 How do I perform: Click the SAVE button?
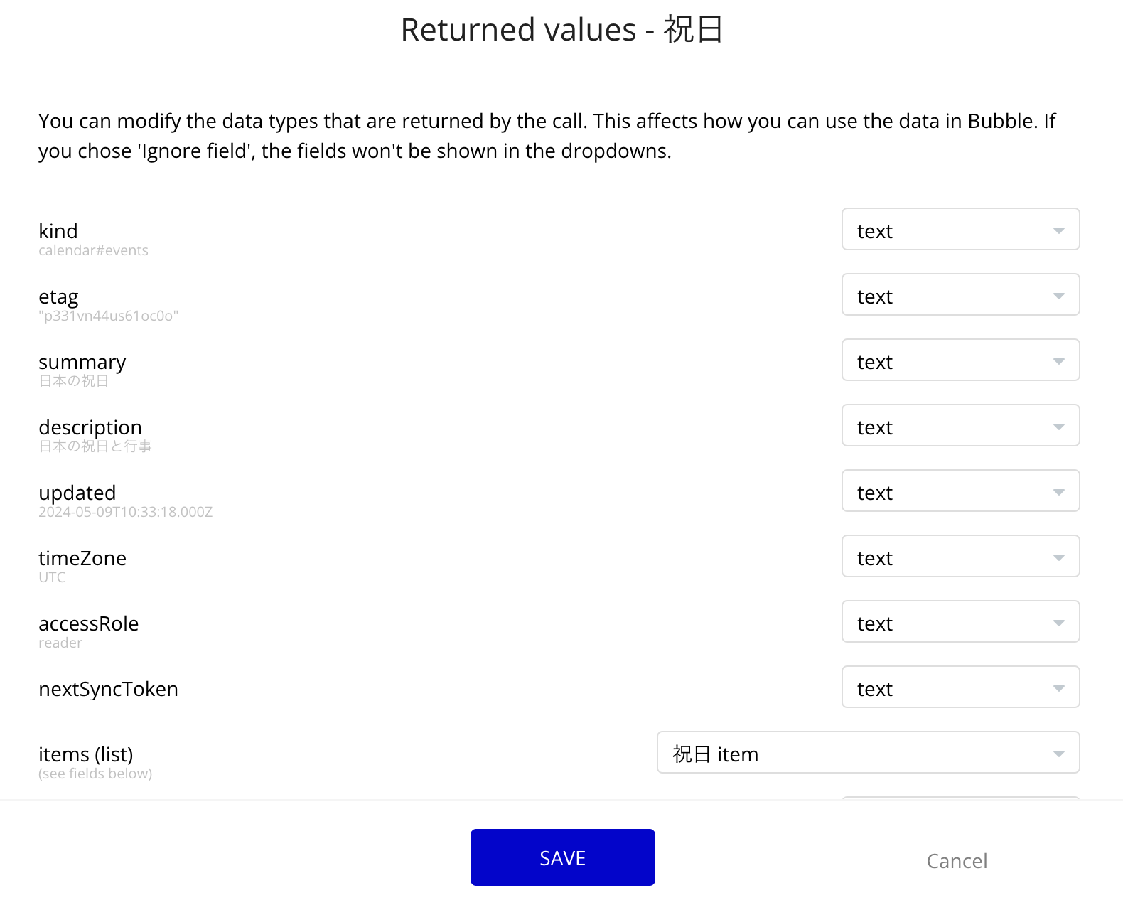tap(562, 857)
